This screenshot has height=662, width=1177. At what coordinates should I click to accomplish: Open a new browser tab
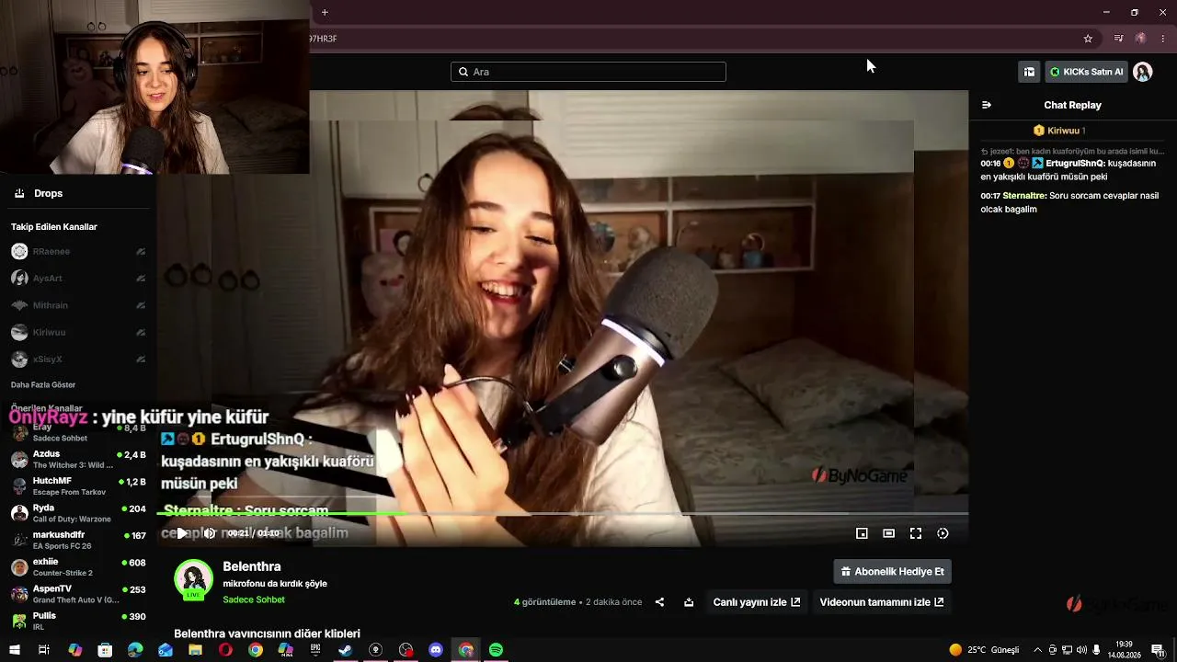(325, 12)
